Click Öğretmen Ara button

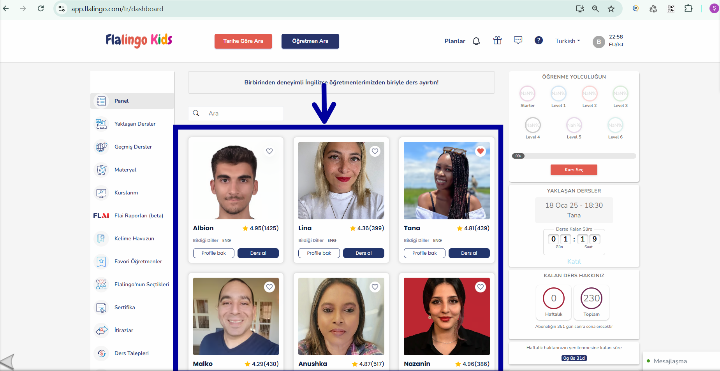pyautogui.click(x=310, y=41)
